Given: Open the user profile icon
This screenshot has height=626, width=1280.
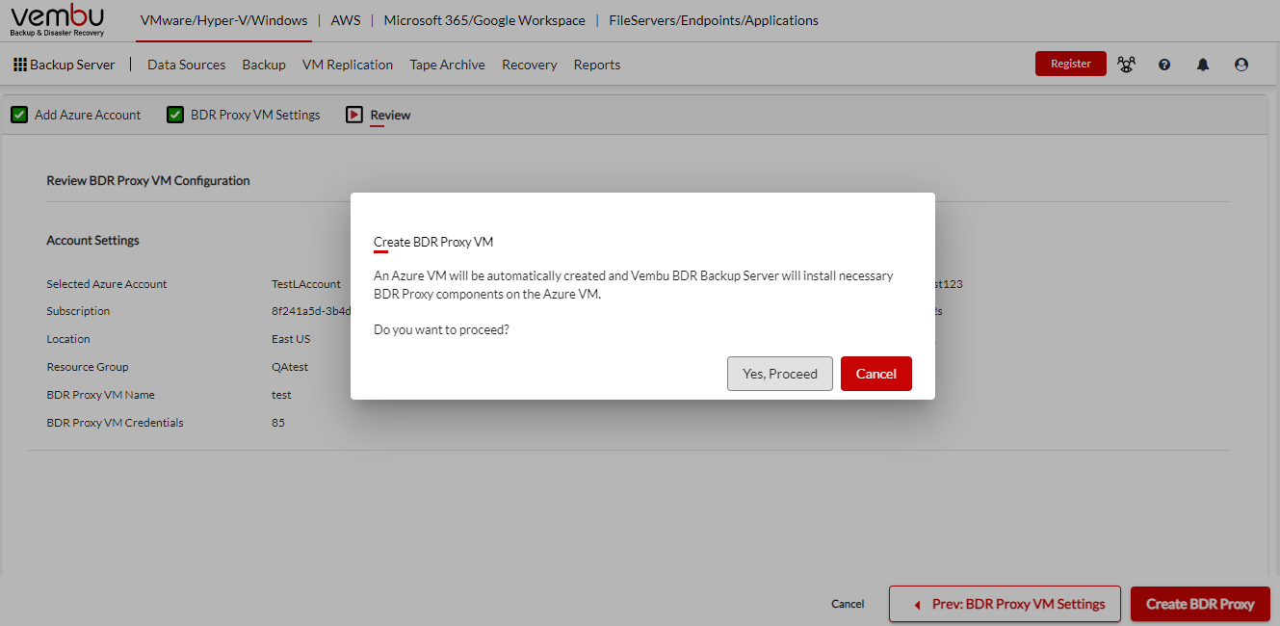Looking at the screenshot, I should [1241, 65].
